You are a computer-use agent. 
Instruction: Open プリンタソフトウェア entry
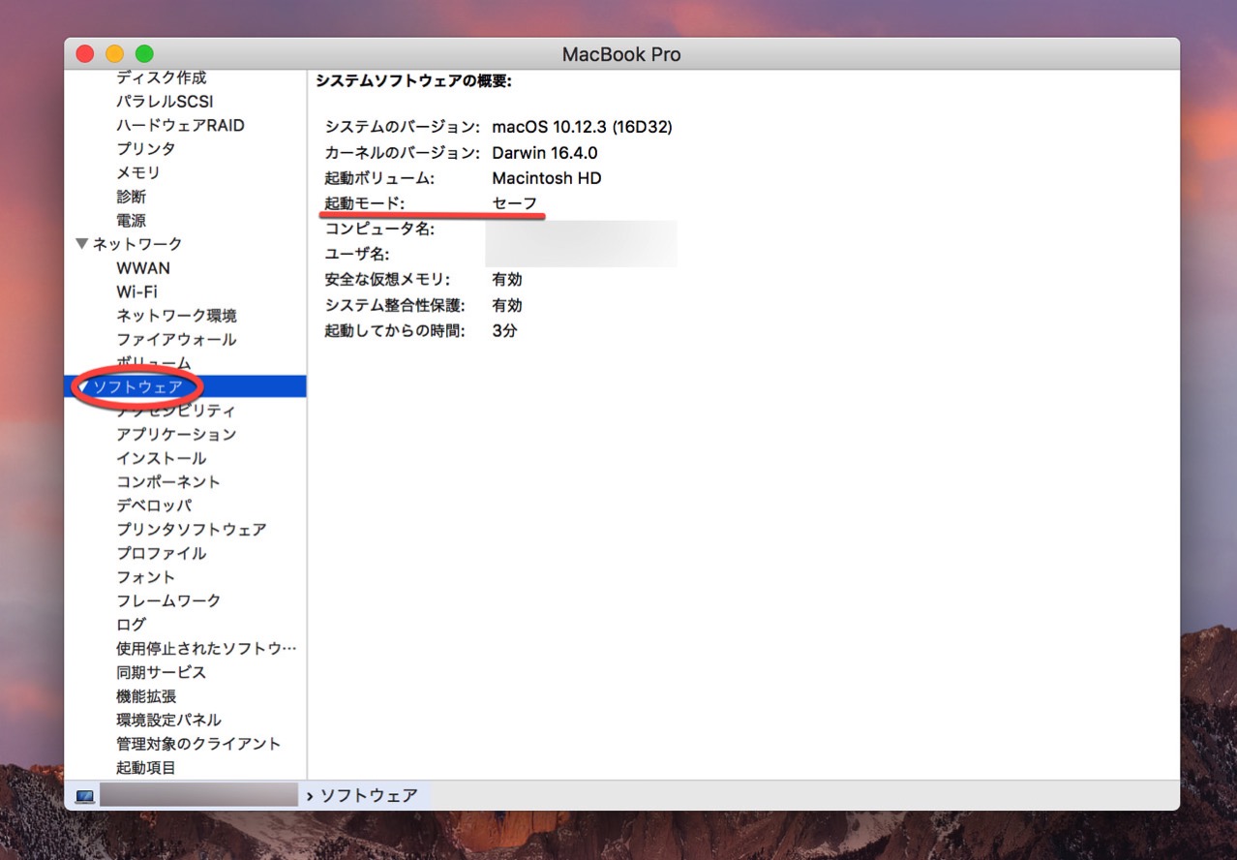coord(192,530)
